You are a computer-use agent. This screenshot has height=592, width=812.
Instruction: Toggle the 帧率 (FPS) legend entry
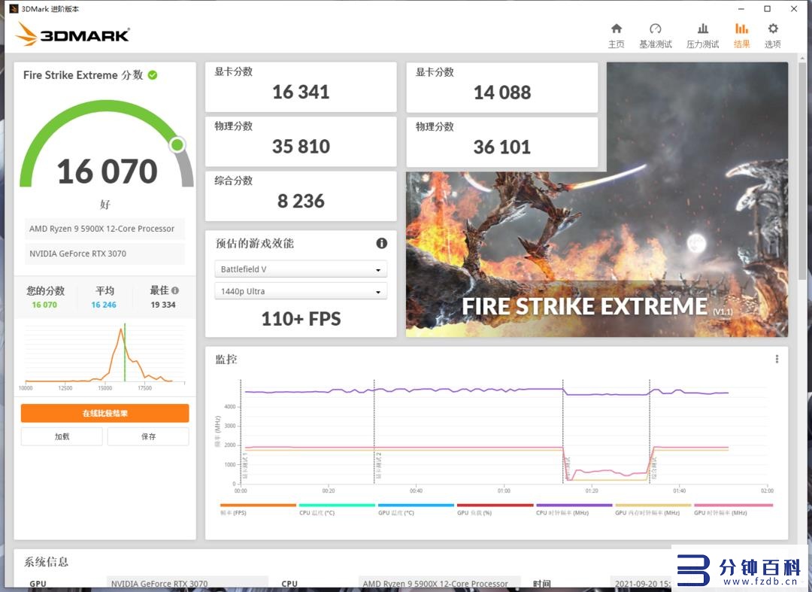(x=258, y=509)
